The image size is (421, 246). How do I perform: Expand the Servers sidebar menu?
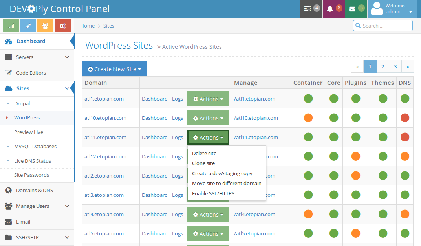(x=37, y=57)
